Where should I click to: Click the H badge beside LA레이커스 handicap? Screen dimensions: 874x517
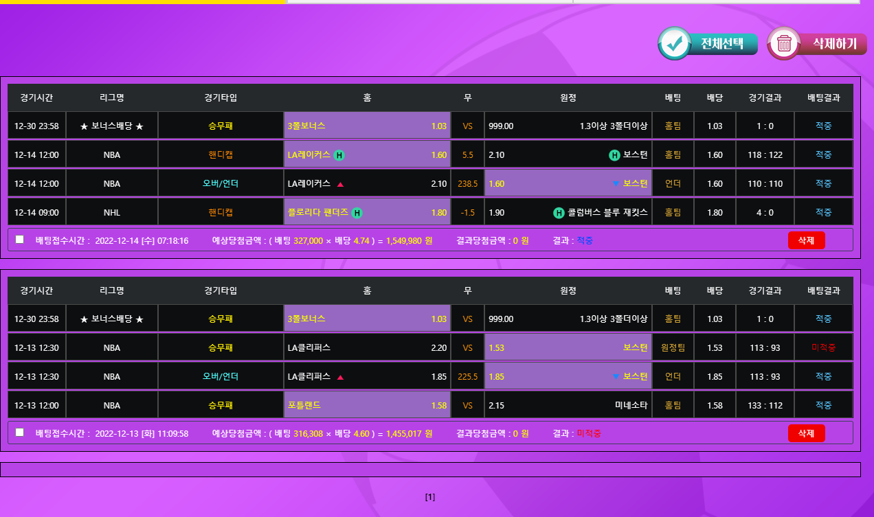coord(339,155)
